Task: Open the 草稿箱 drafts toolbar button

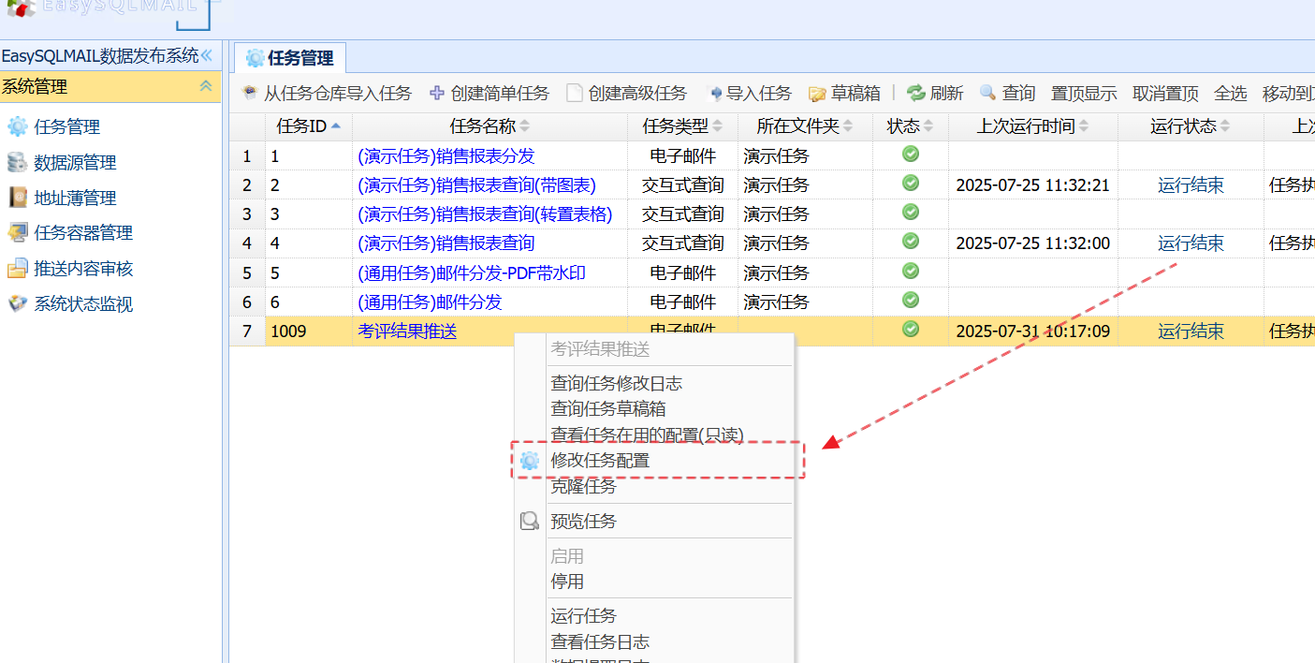Action: pos(845,94)
